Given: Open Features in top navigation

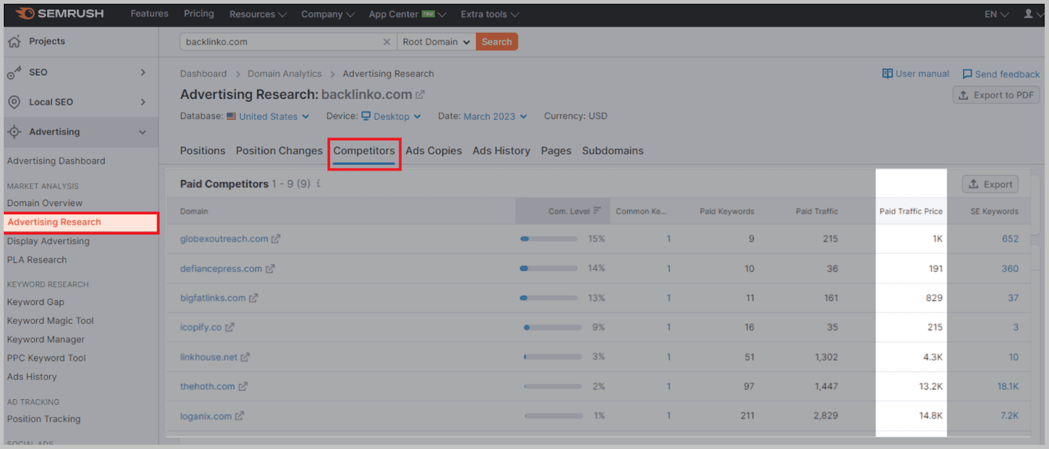Looking at the screenshot, I should click(149, 14).
